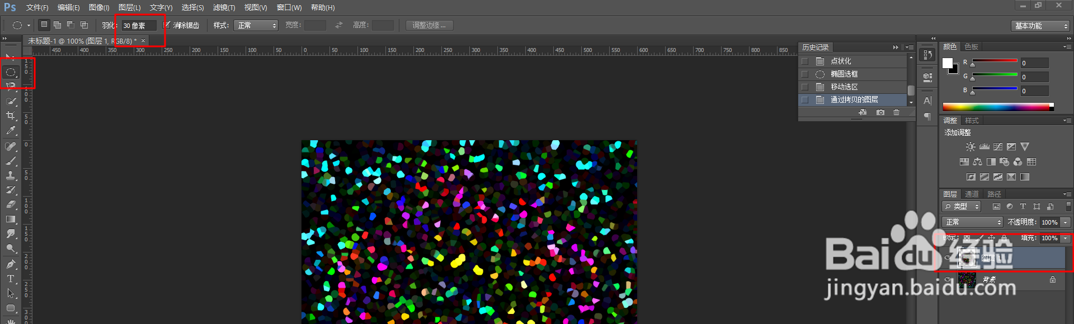The width and height of the screenshot is (1074, 324).
Task: Open the 样式 style dropdown
Action: pyautogui.click(x=256, y=25)
